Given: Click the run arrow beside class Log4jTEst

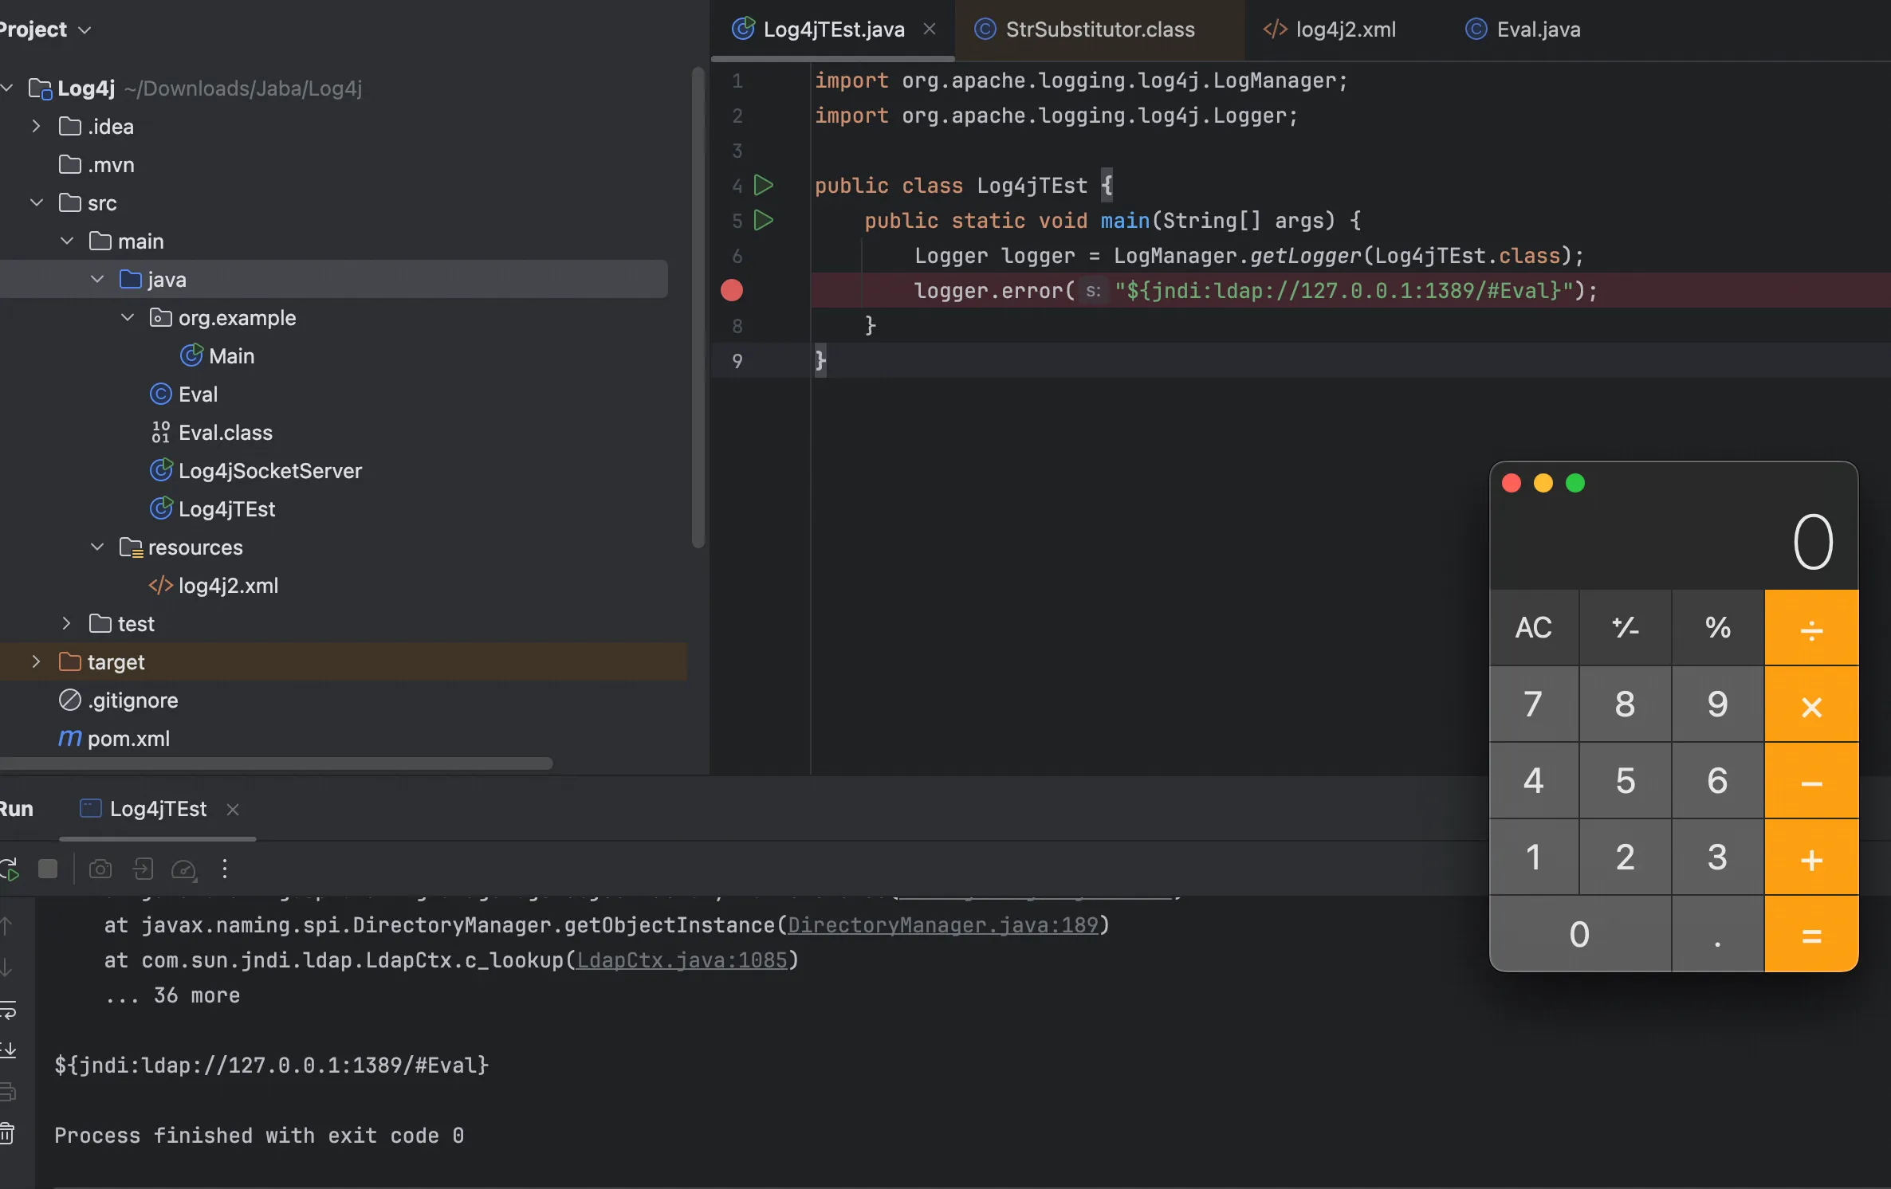Looking at the screenshot, I should point(763,185).
